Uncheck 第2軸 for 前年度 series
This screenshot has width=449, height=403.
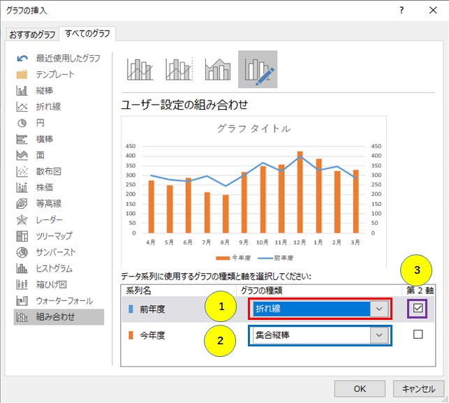pos(418,309)
